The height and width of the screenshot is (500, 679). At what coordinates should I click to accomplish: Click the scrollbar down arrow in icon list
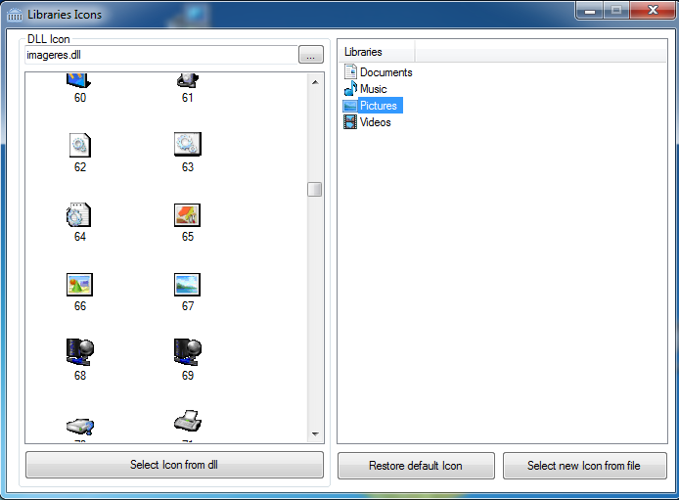[315, 433]
